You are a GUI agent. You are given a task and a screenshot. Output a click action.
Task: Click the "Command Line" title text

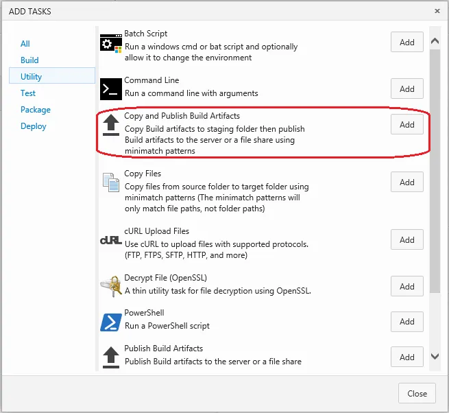151,80
